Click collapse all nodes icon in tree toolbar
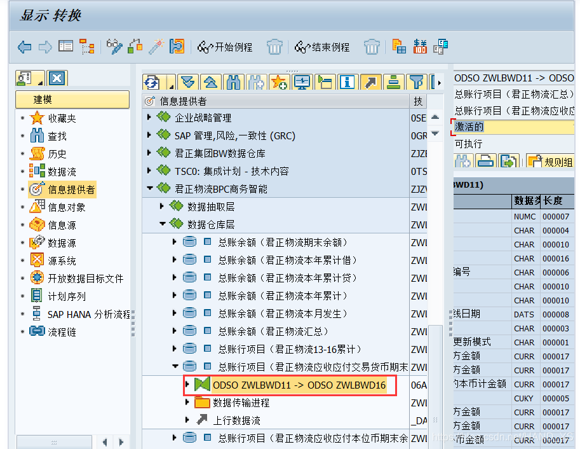The image size is (580, 449). point(211,82)
